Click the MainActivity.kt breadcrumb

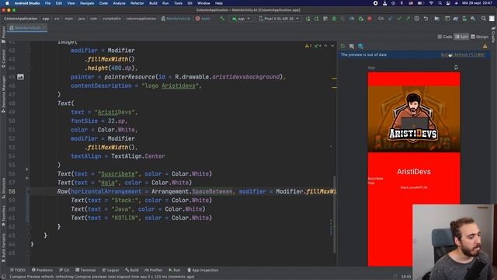176,19
